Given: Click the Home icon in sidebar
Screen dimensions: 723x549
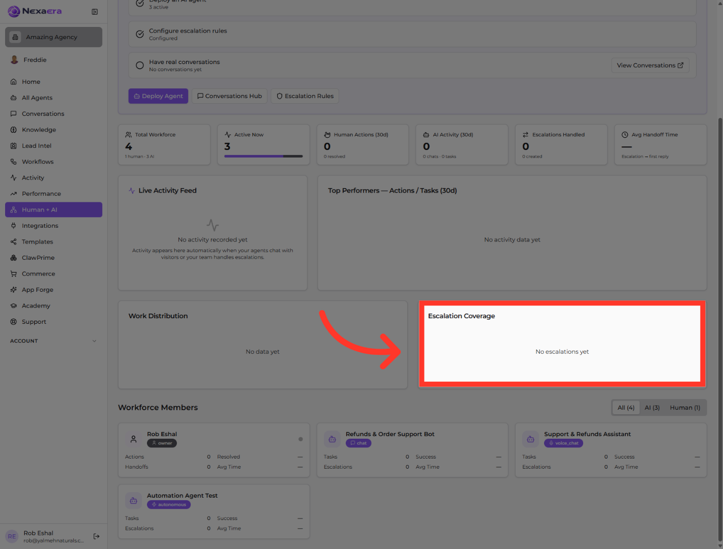Looking at the screenshot, I should [14, 82].
